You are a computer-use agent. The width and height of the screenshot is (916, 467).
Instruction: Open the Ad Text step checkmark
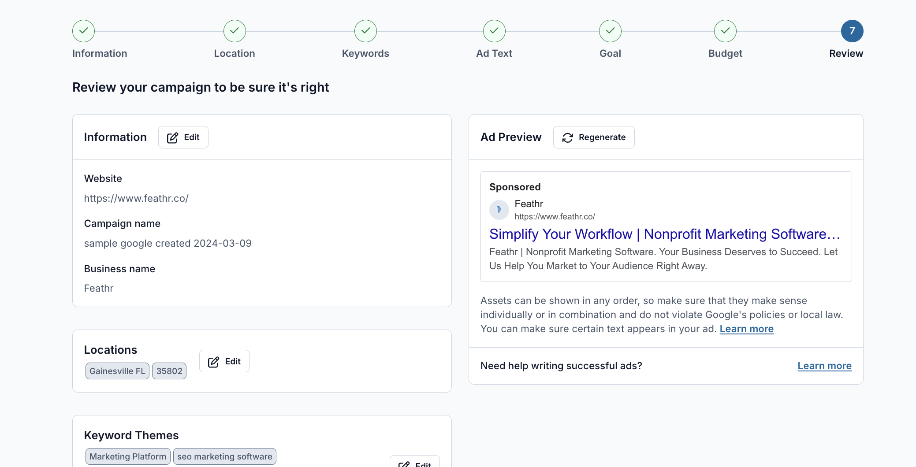[494, 31]
